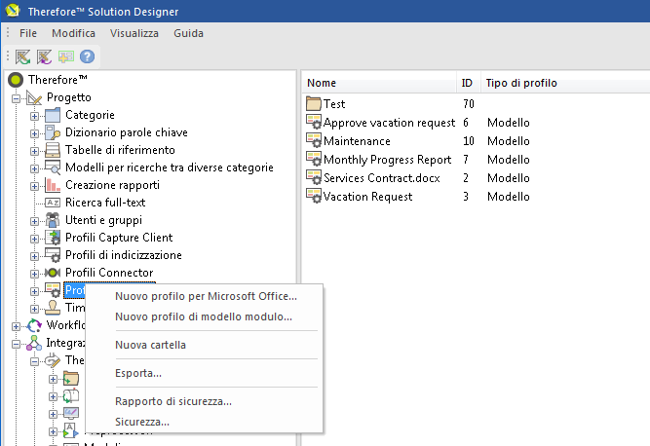The image size is (650, 446).
Task: Select Vacation Request entry name
Action: point(367,197)
